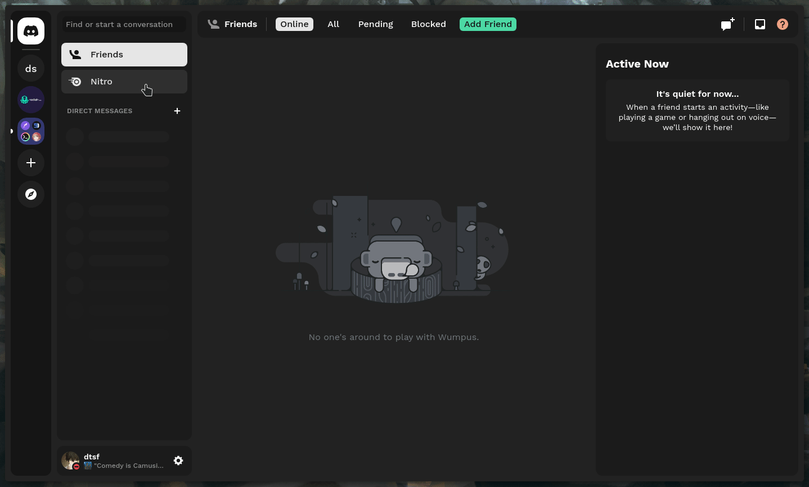
Task: Click the dtsf user avatar
Action: coord(70,461)
